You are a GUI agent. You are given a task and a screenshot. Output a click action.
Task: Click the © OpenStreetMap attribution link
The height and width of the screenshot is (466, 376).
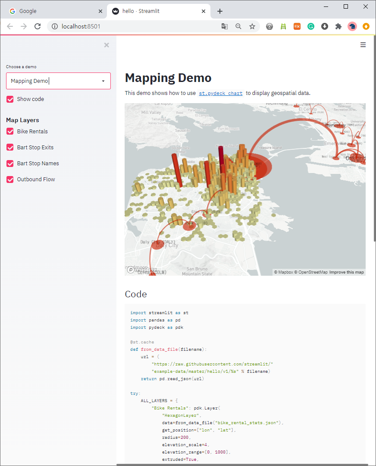point(311,272)
